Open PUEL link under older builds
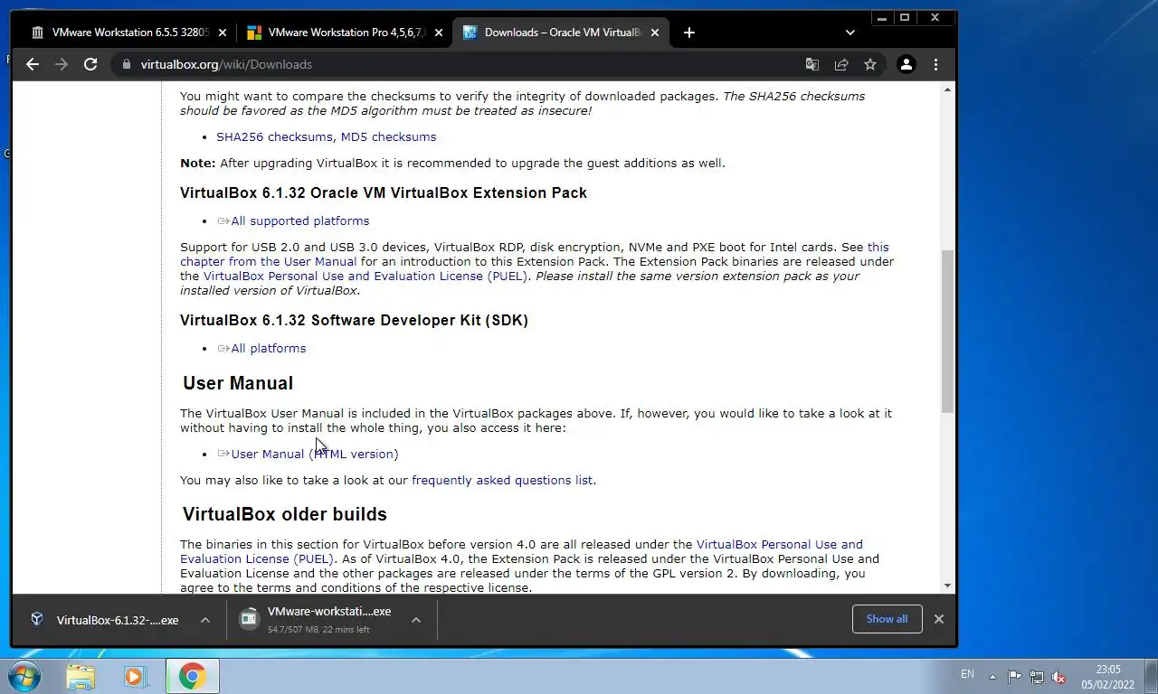The width and height of the screenshot is (1158, 694). pos(521,551)
